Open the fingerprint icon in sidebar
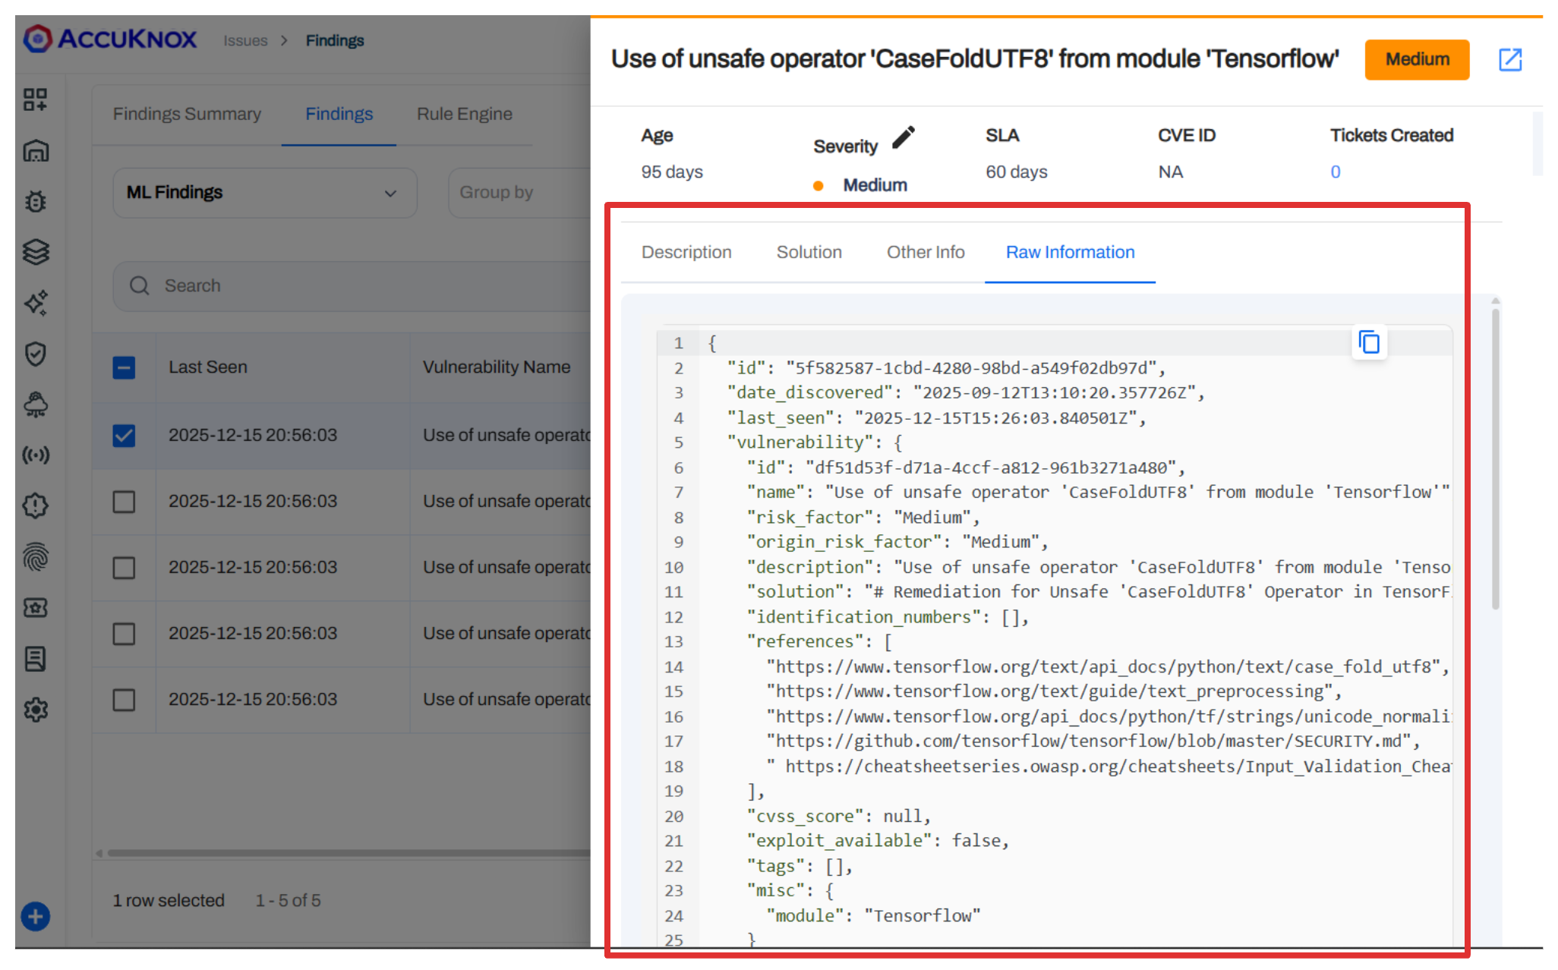Image resolution: width=1558 pixels, height=970 pixels. [x=35, y=557]
